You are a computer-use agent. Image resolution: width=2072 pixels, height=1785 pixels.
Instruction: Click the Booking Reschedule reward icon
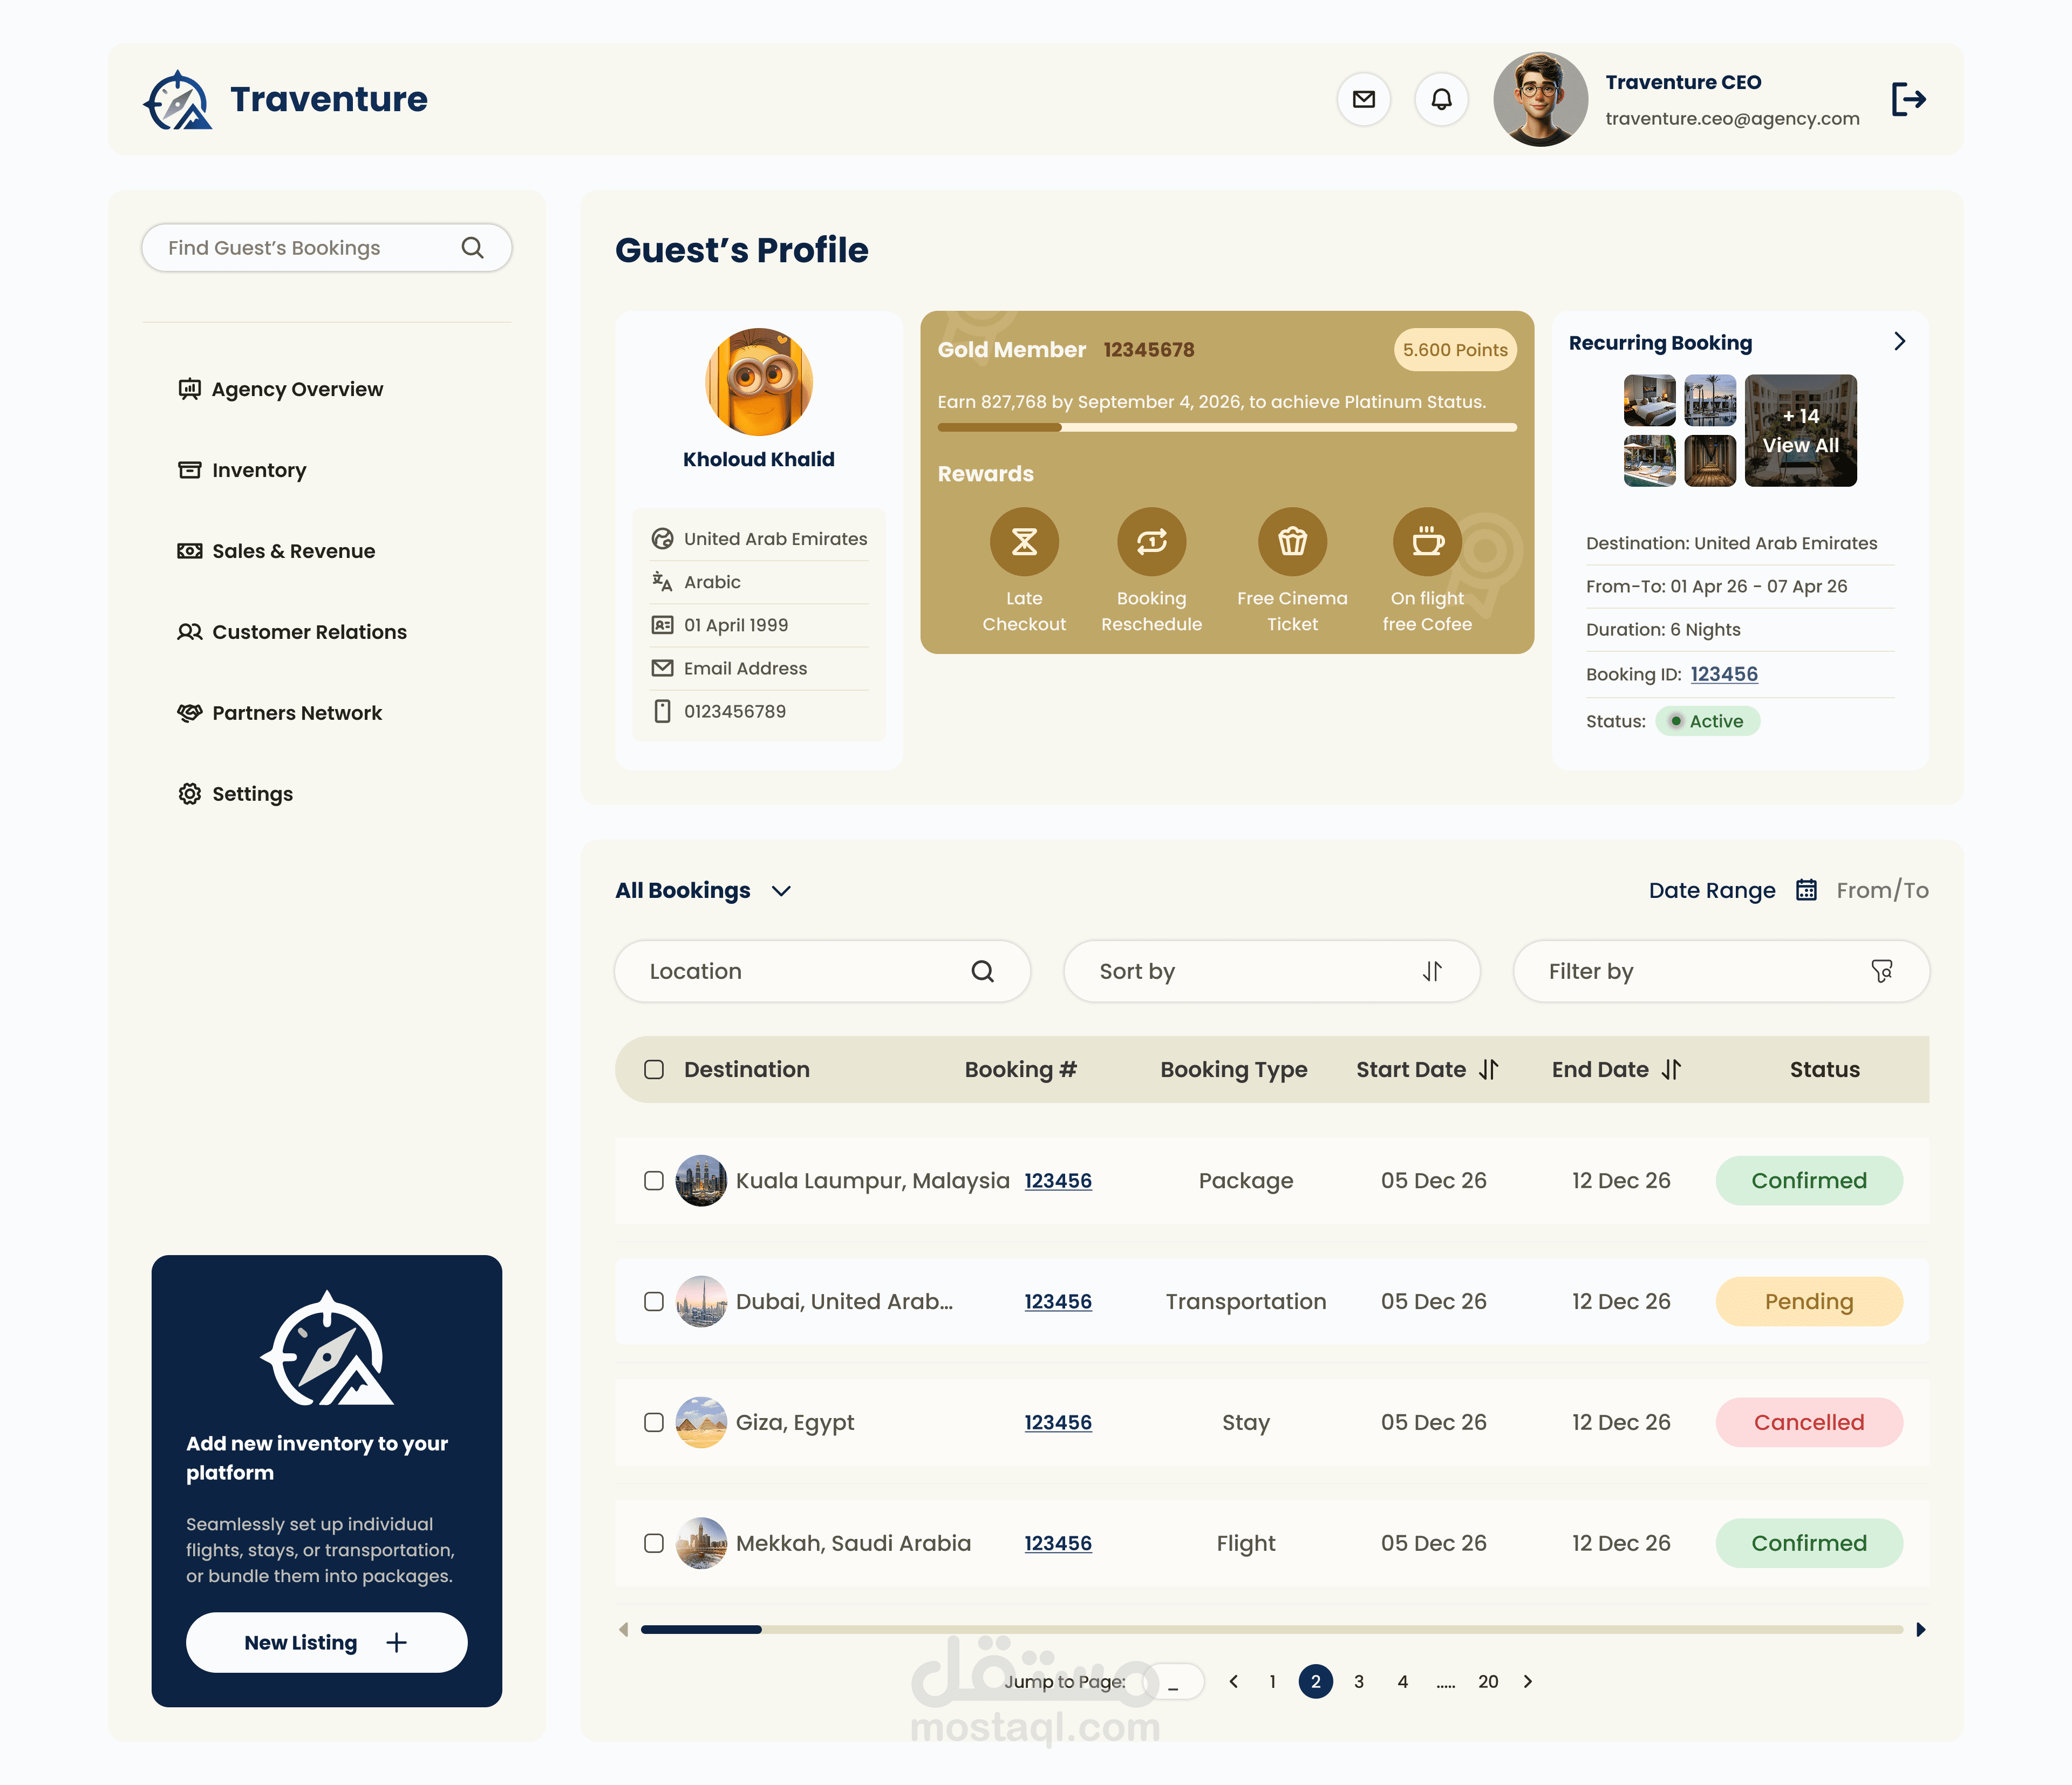pos(1151,542)
